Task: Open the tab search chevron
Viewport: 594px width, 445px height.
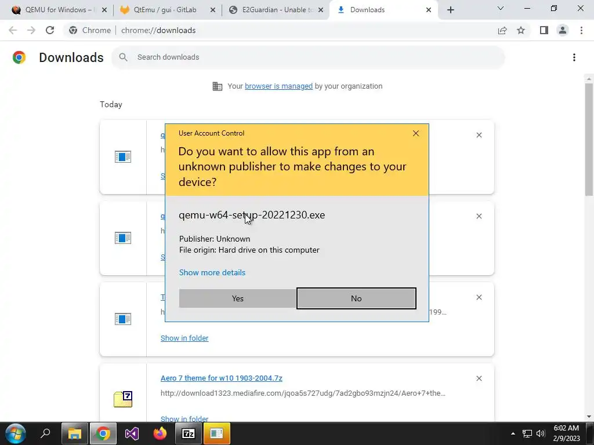Action: click(x=501, y=8)
